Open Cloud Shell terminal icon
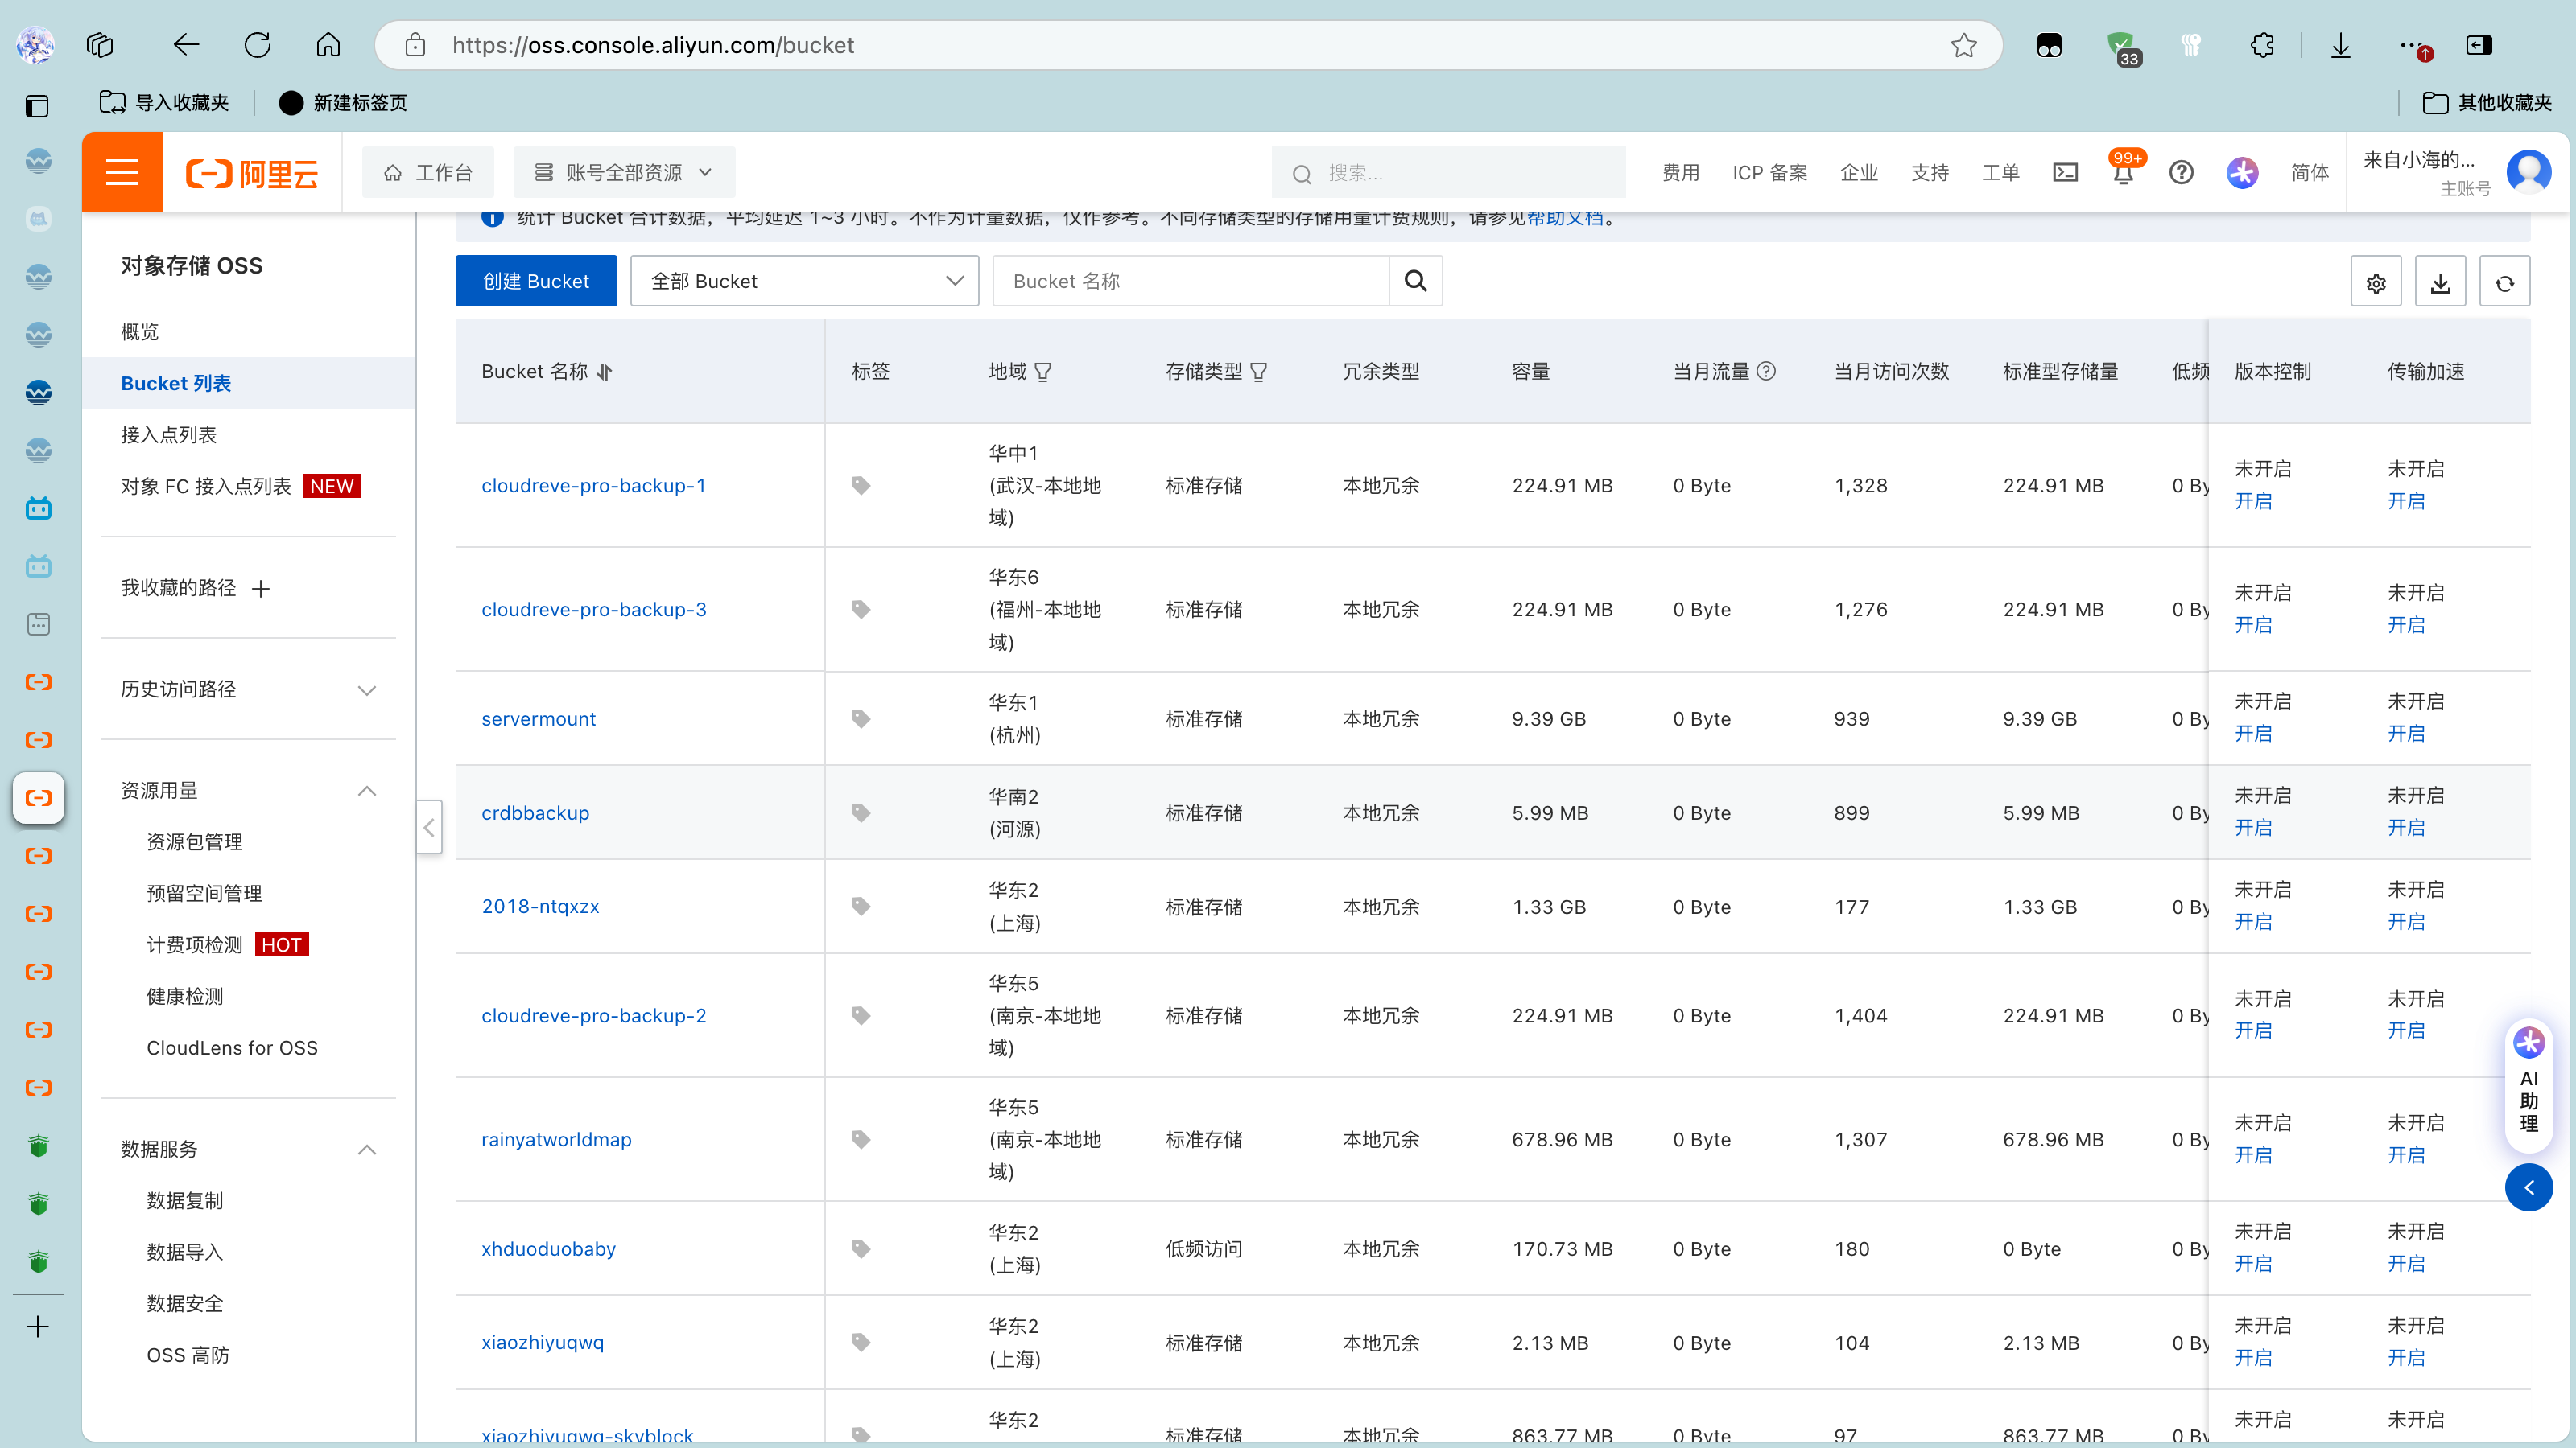The image size is (2576, 1448). 2065,173
